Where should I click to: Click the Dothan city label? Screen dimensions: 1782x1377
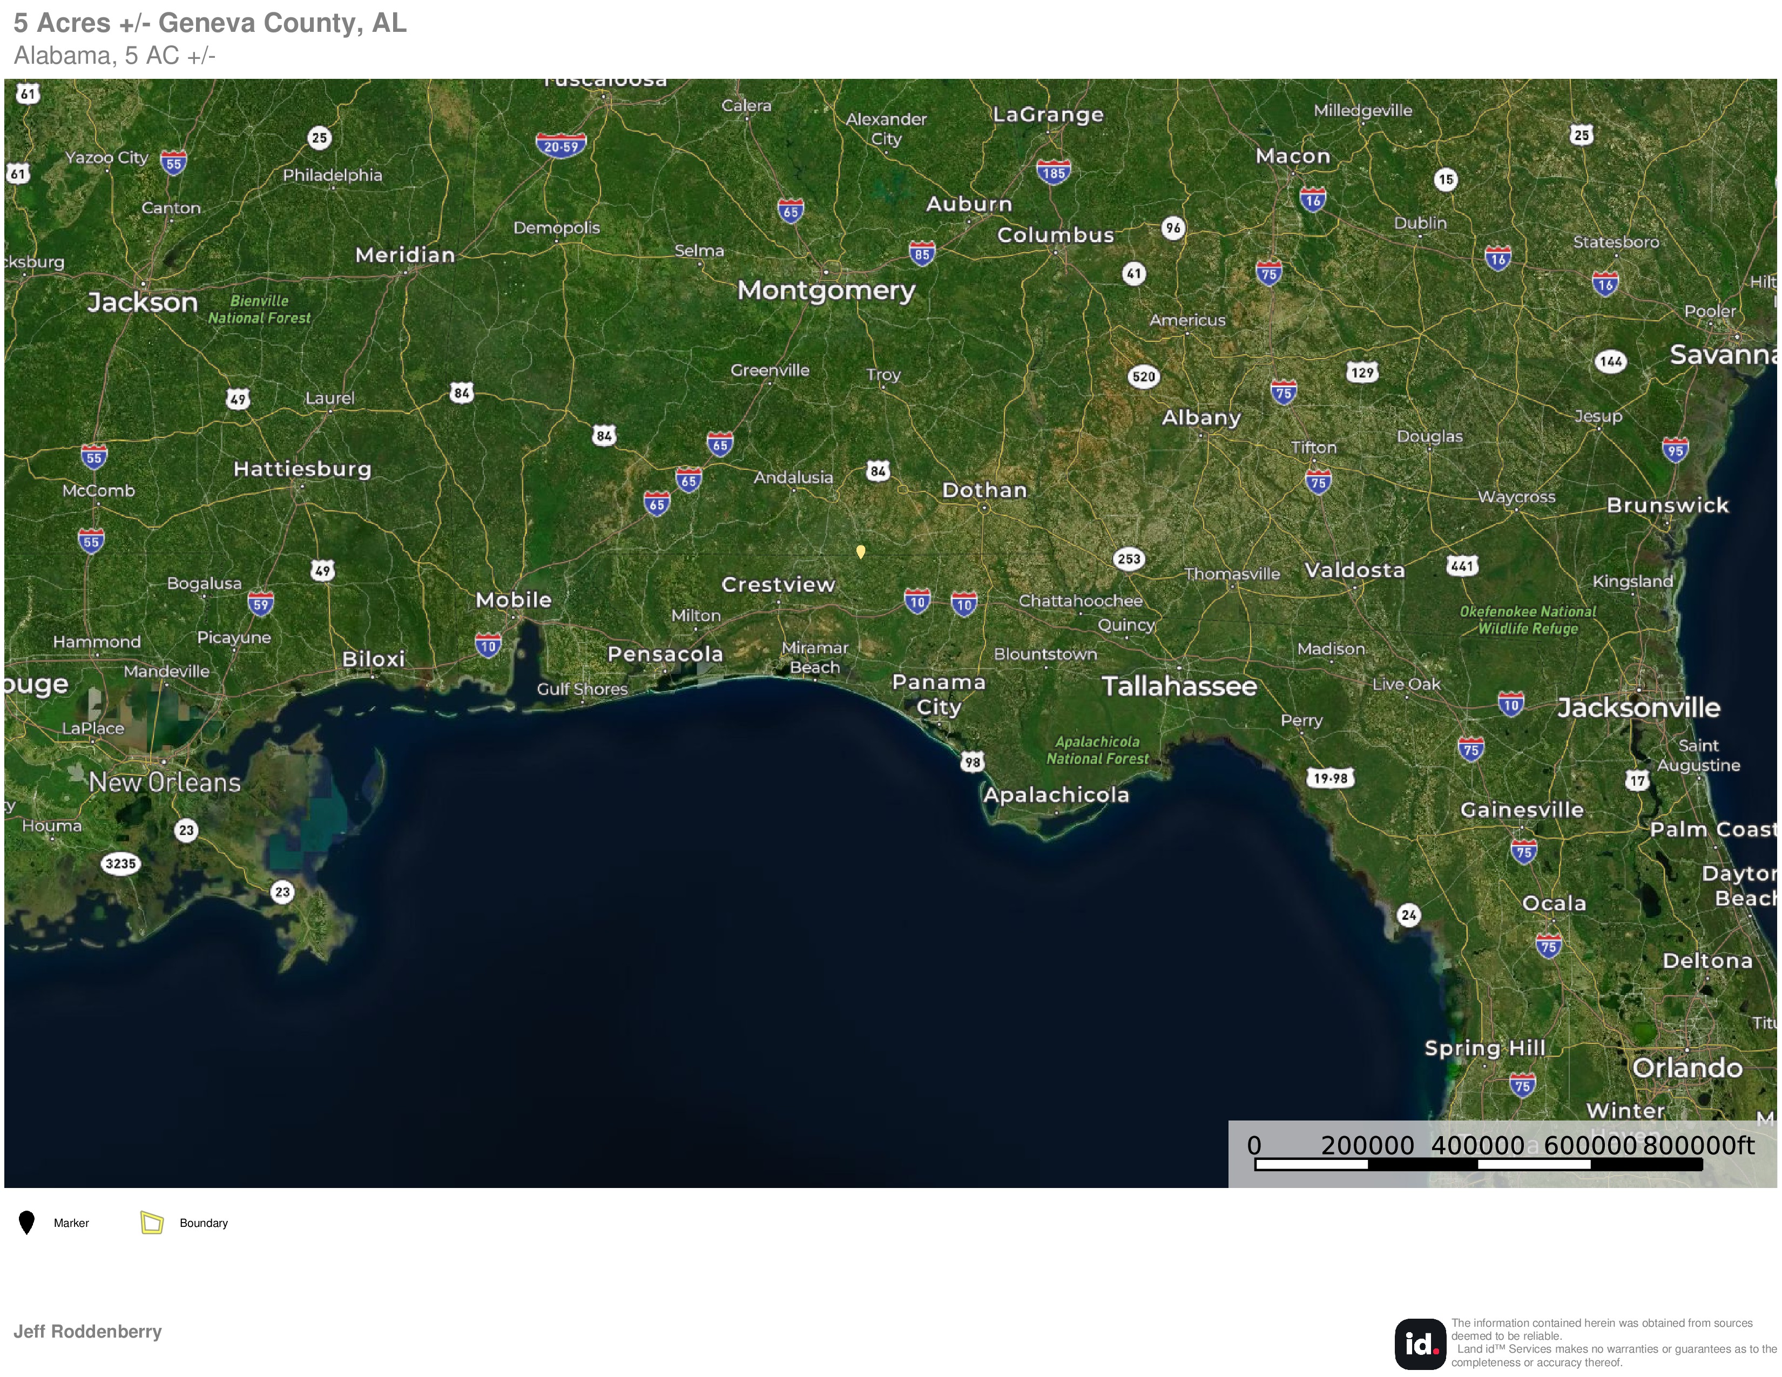pos(984,490)
